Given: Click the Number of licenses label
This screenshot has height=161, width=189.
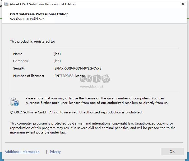Looking at the screenshot, I should click(29, 76).
